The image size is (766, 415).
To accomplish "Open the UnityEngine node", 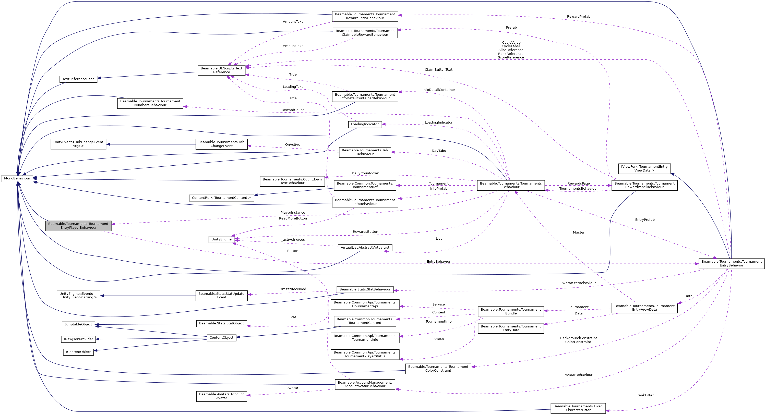I will 221,239.
